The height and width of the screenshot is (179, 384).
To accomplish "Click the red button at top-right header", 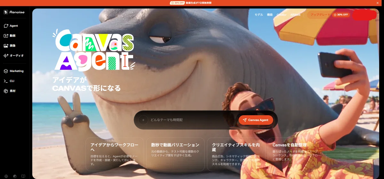I will click(x=364, y=15).
